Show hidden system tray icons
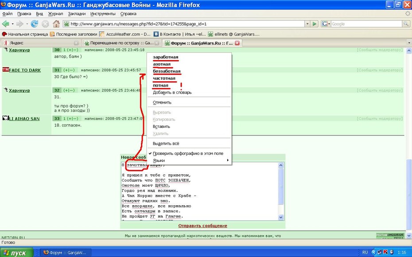Screen dimensions: 412x257 pos(373,252)
